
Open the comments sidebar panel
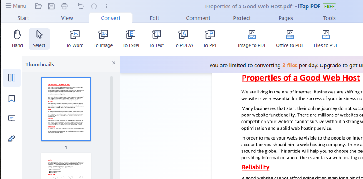[12, 118]
